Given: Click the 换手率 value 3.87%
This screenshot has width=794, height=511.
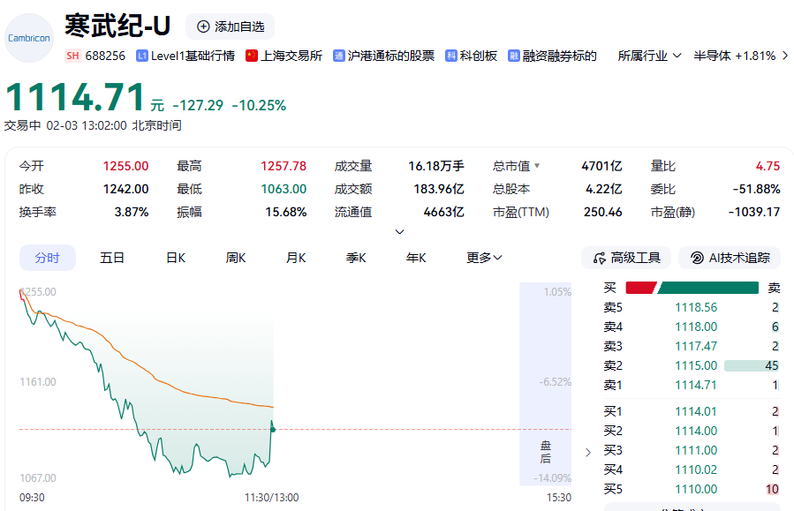Looking at the screenshot, I should click(132, 212).
